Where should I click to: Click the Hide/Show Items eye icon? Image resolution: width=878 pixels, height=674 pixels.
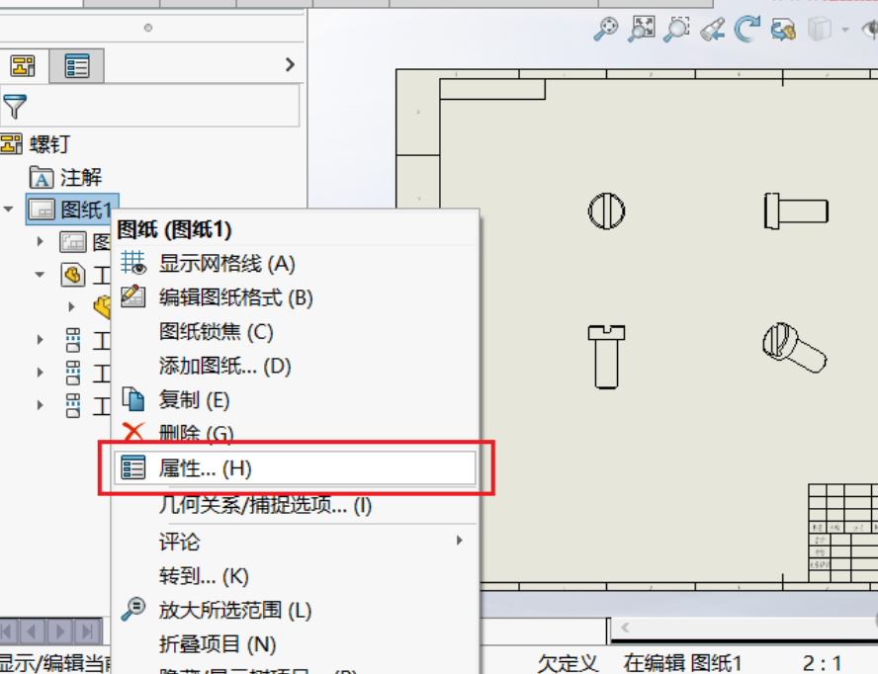click(869, 28)
